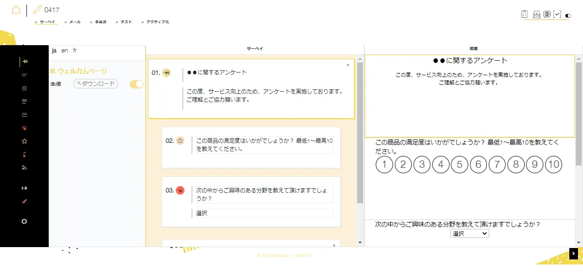
Task: Click the ダウンロード button
Action: pos(96,84)
